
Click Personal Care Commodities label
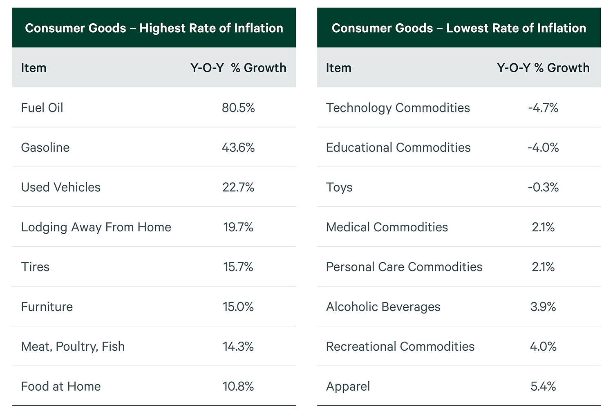point(404,266)
